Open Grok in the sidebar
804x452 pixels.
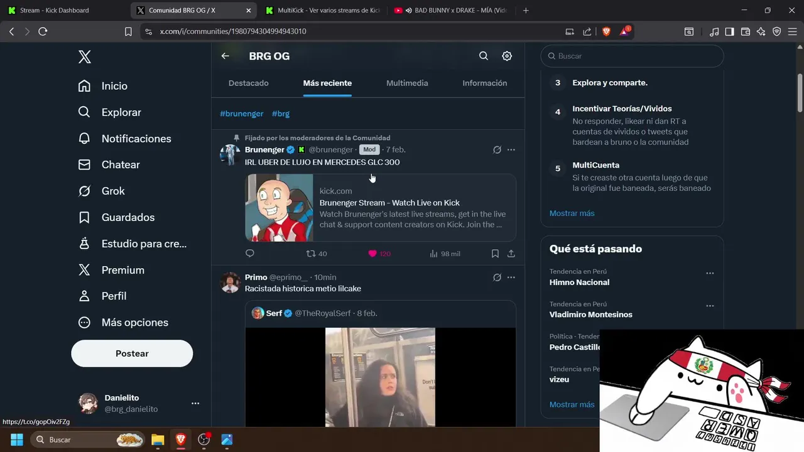coord(102,191)
